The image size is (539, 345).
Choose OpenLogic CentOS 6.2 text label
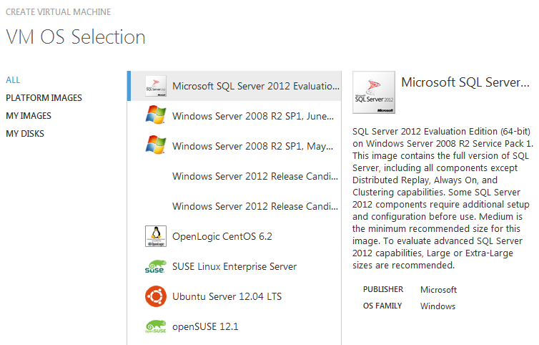point(222,236)
